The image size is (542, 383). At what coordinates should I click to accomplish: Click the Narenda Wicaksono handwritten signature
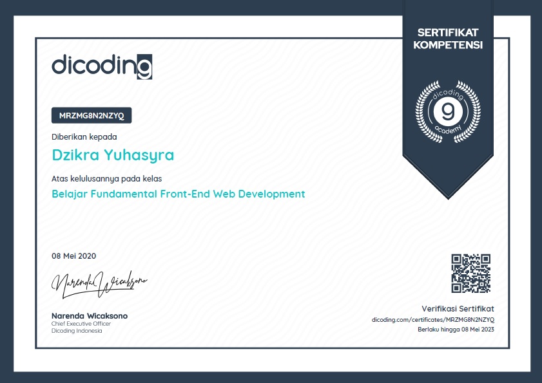(x=99, y=284)
